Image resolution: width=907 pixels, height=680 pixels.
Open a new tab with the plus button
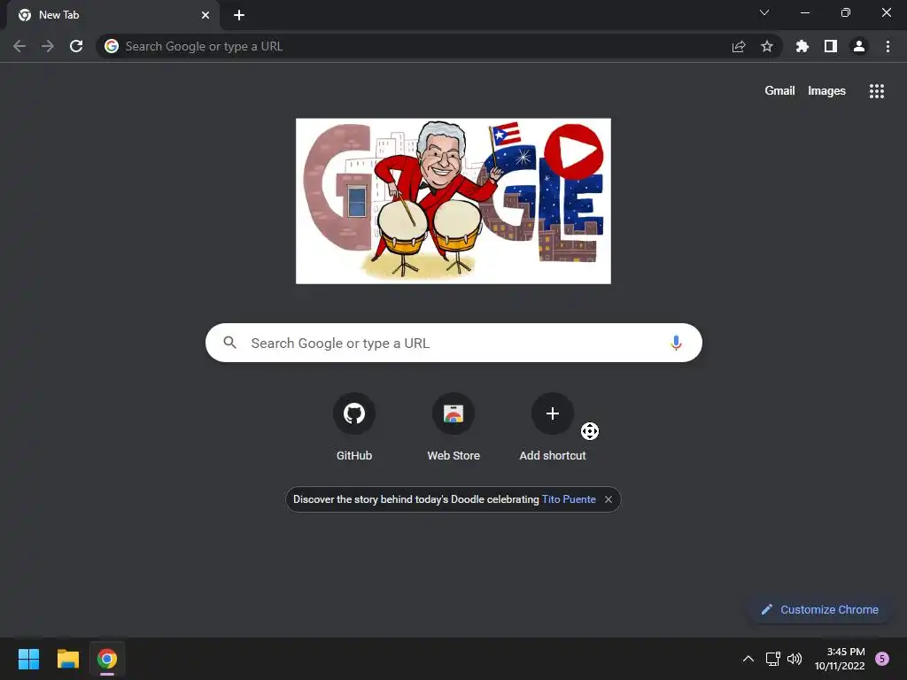[239, 15]
